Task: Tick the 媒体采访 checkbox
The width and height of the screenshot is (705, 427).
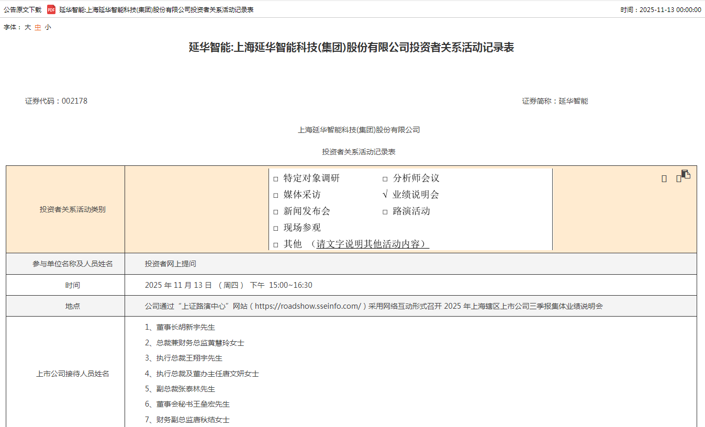Action: pyautogui.click(x=276, y=195)
